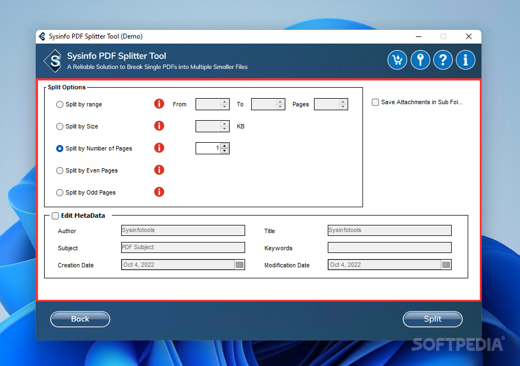This screenshot has width=520, height=366.
Task: Show info for Split by Odd Pages
Action: [159, 192]
